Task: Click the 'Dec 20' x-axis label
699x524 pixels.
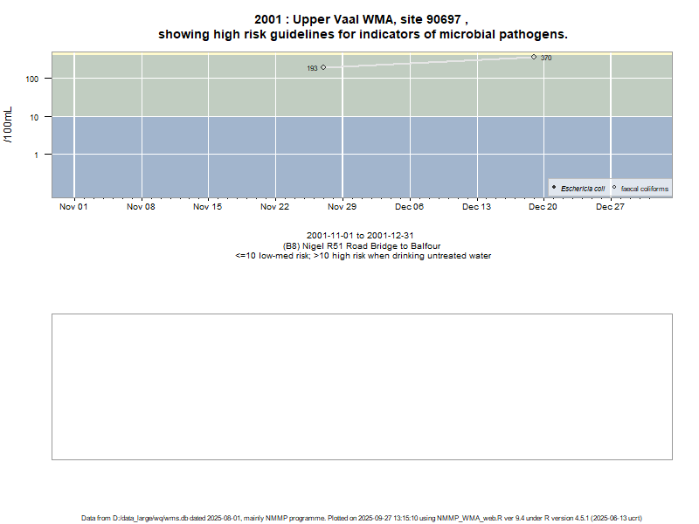Action: pos(543,207)
